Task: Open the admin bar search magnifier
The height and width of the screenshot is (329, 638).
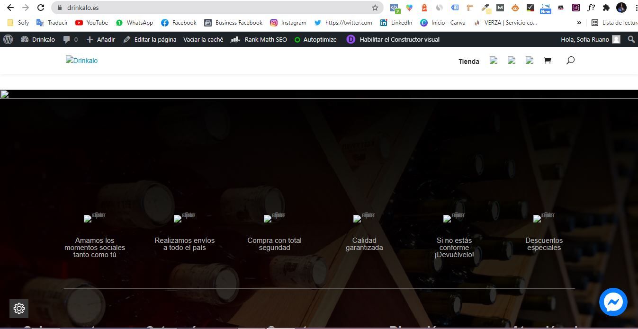Action: tap(631, 39)
